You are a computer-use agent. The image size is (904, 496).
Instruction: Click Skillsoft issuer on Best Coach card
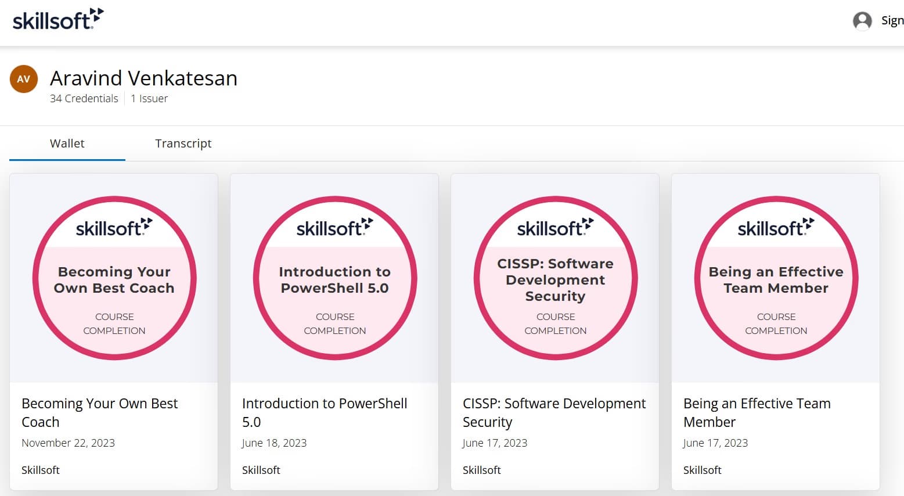[41, 470]
